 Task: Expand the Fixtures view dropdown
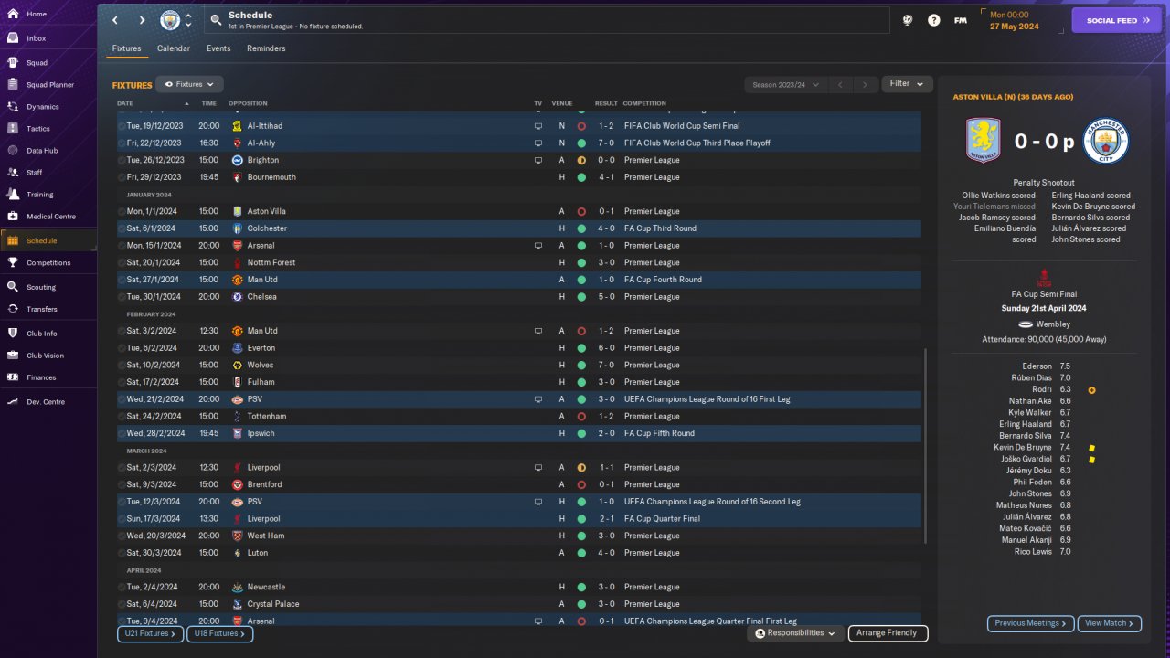tap(189, 84)
